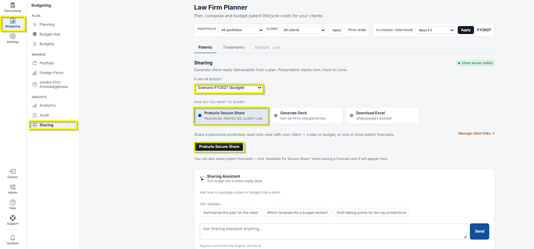Pick suggestion 'Which template fits a budget review?'
534x249 pixels.
(x=297, y=213)
